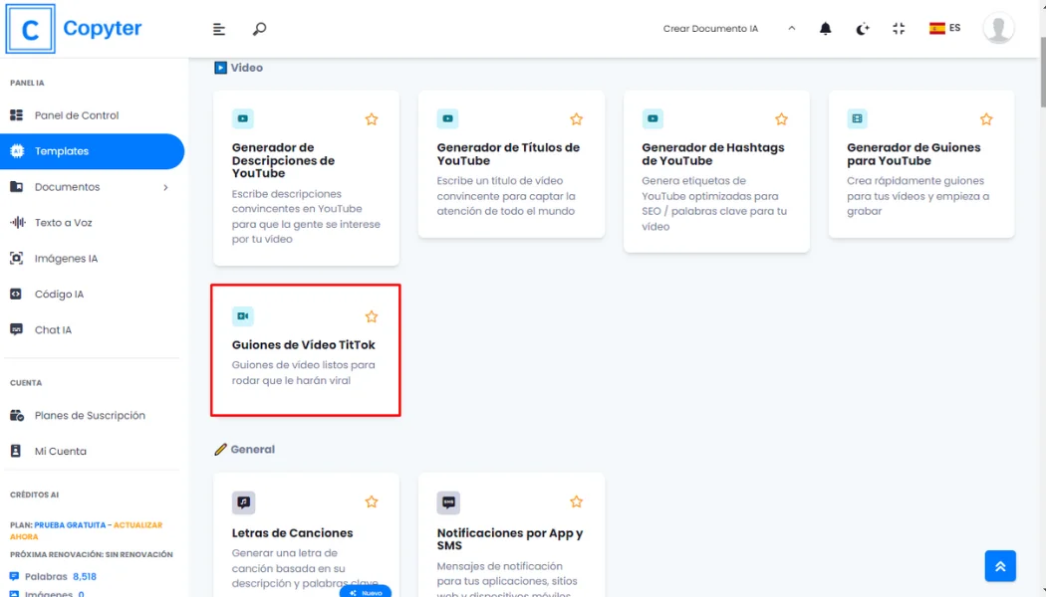The height and width of the screenshot is (597, 1046).
Task: Open Texto a Voz menu item
Action: (63, 223)
